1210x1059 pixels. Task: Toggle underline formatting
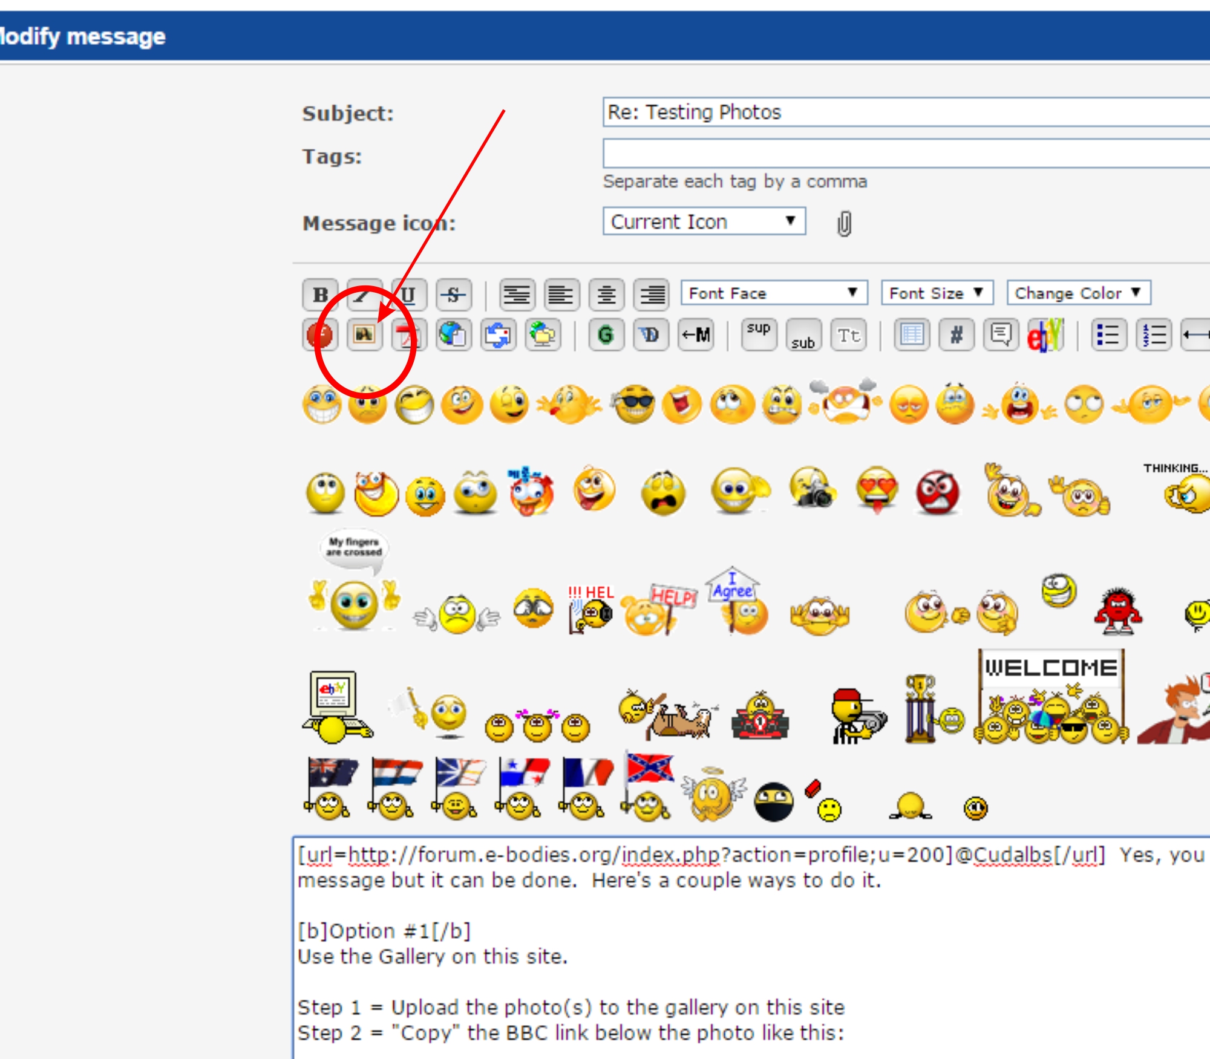[409, 295]
